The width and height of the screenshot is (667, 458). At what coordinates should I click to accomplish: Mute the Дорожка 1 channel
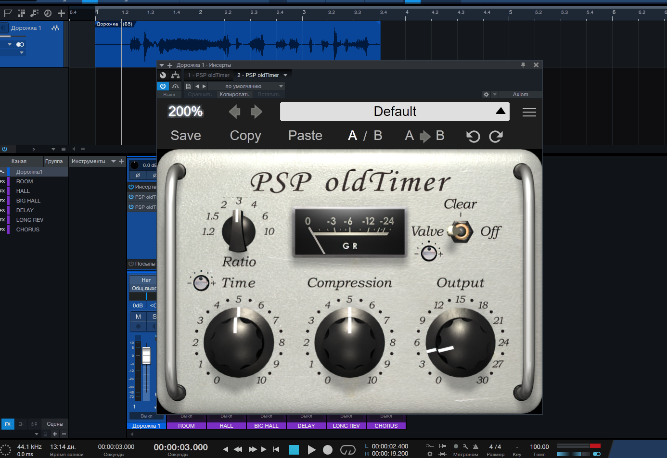click(x=138, y=317)
